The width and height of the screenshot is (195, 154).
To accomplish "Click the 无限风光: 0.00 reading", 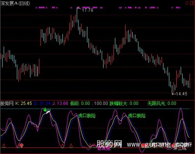I will 162,103.
